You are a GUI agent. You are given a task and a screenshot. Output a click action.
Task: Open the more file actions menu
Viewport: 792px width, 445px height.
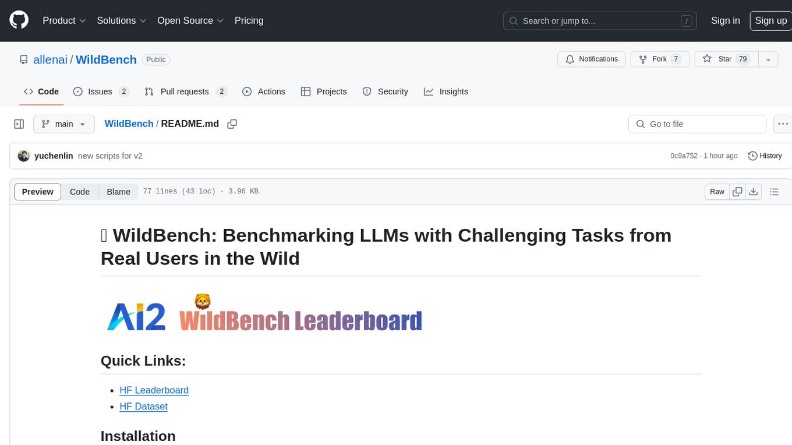[783, 124]
